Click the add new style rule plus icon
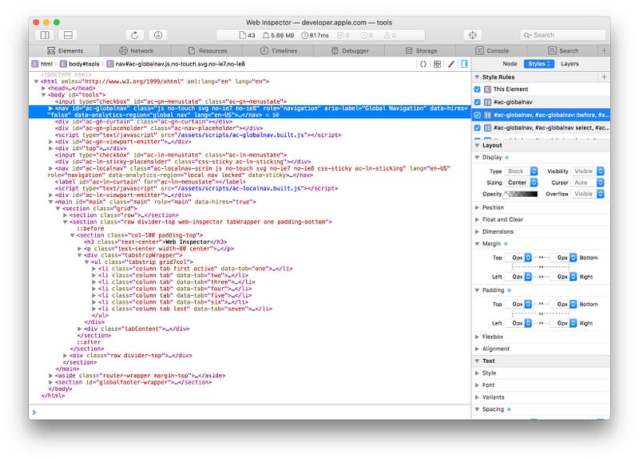 click(603, 77)
